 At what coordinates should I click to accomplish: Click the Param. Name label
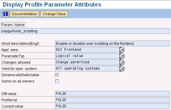13,25
